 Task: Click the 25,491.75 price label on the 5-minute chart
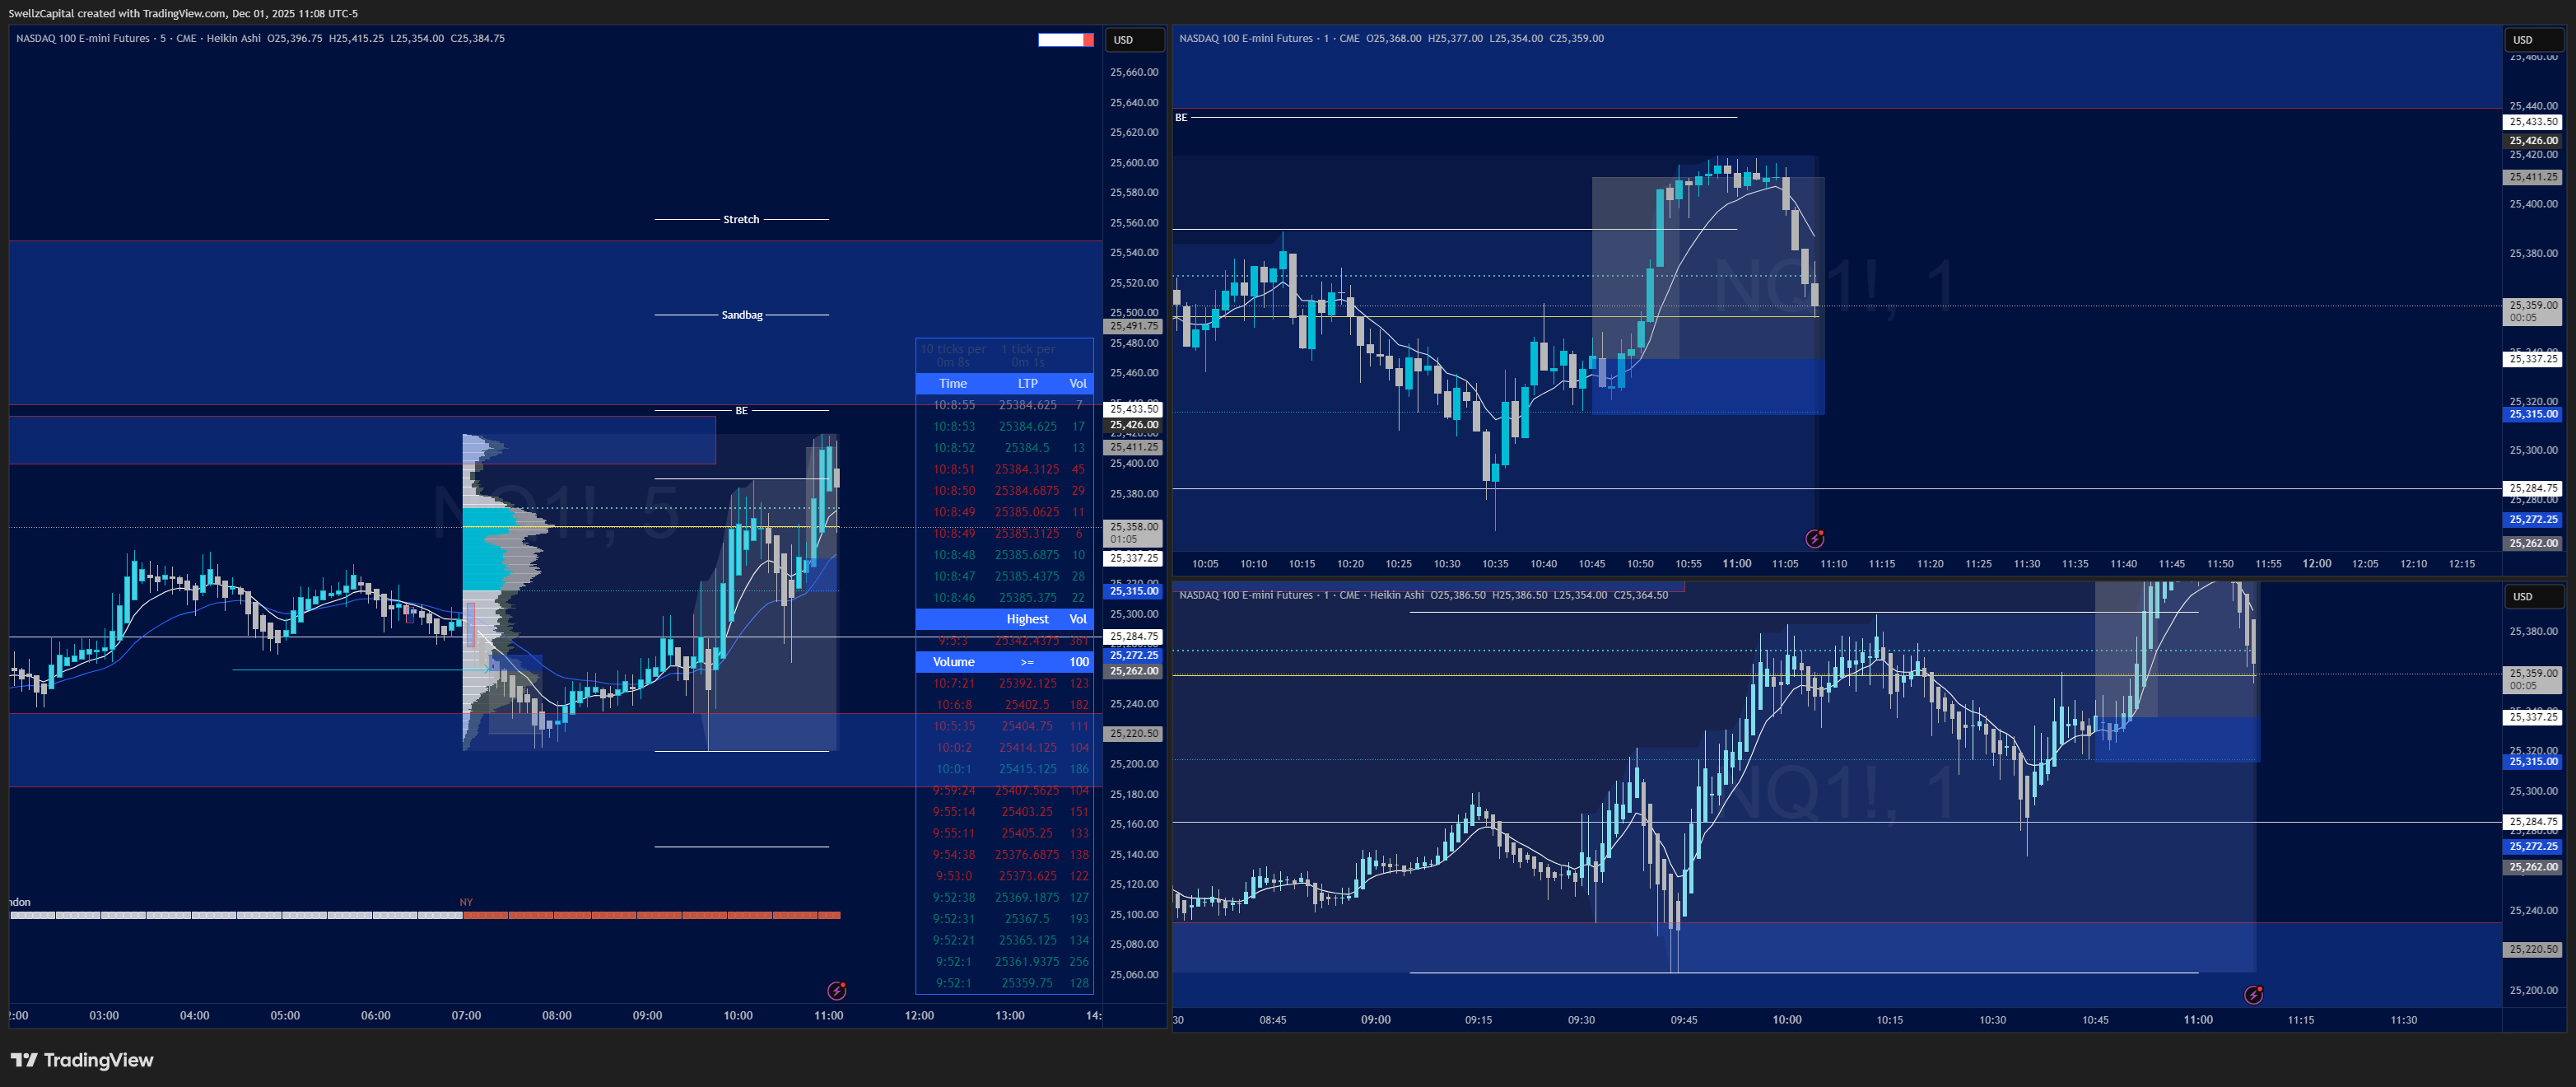click(x=1133, y=326)
